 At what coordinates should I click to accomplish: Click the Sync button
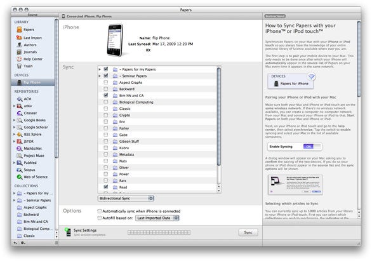click(248, 232)
